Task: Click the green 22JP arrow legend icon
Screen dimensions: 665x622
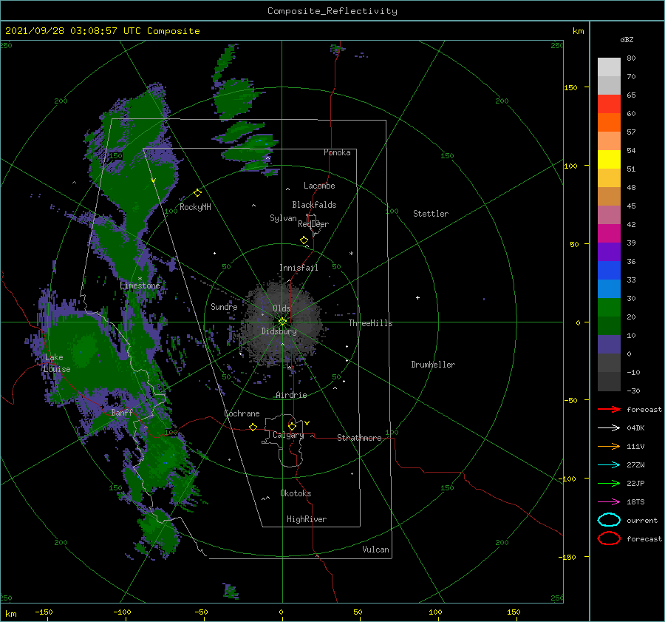Action: click(x=609, y=483)
